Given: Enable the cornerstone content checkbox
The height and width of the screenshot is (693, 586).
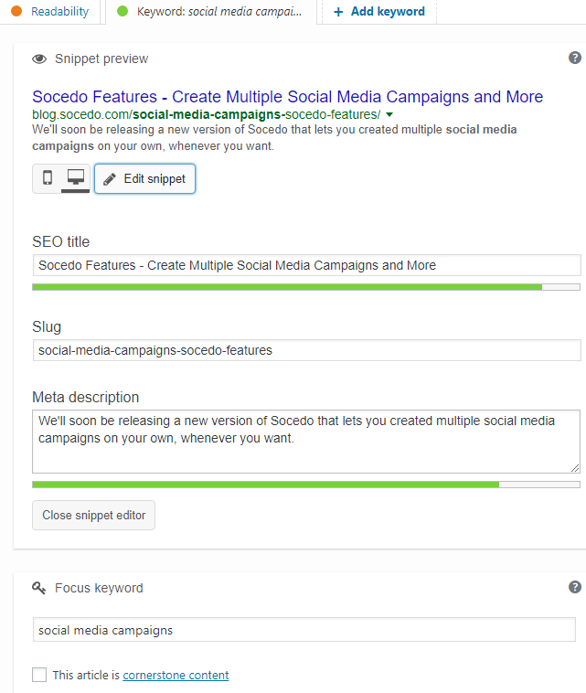Looking at the screenshot, I should pos(39,675).
